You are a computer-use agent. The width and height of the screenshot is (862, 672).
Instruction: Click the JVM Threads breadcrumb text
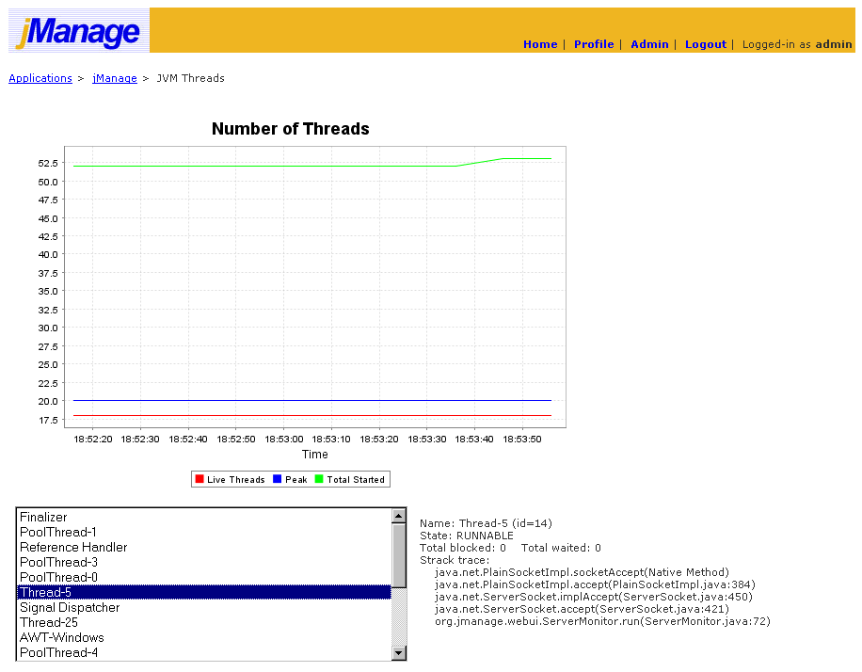coord(190,78)
